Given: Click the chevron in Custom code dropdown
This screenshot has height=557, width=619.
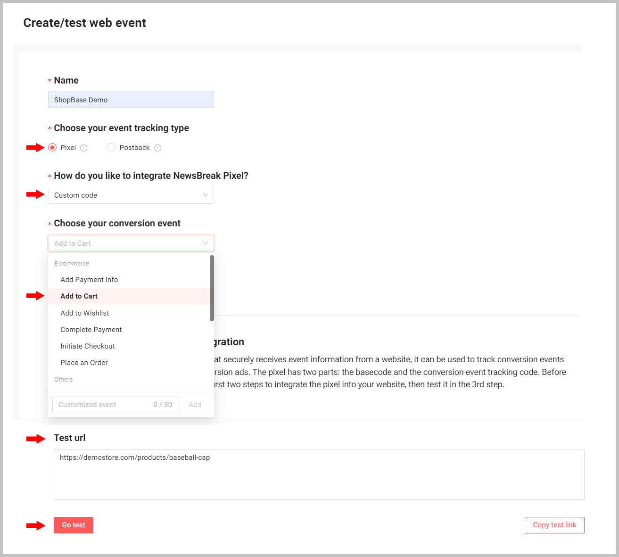Looking at the screenshot, I should (205, 195).
